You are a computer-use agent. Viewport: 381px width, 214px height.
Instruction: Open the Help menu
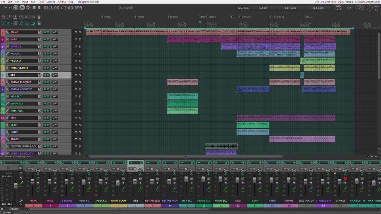click(71, 2)
